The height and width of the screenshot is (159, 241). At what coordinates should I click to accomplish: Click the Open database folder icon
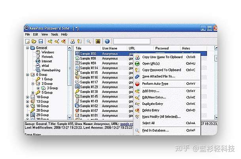(x=34, y=41)
